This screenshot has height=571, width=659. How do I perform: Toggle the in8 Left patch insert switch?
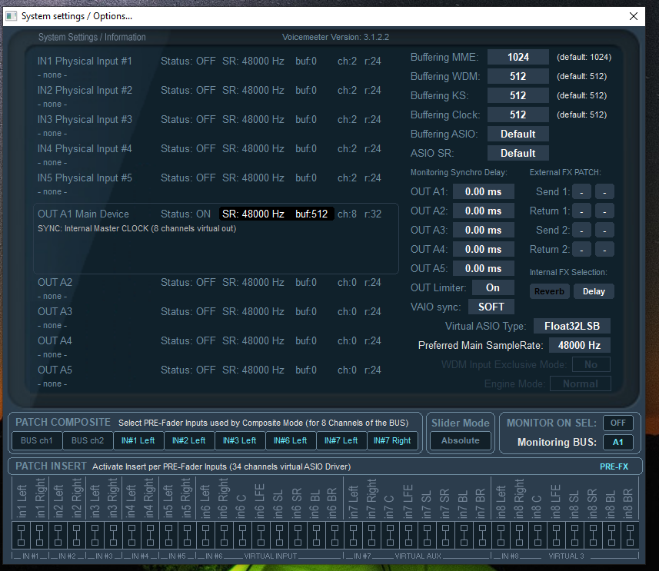(501, 535)
